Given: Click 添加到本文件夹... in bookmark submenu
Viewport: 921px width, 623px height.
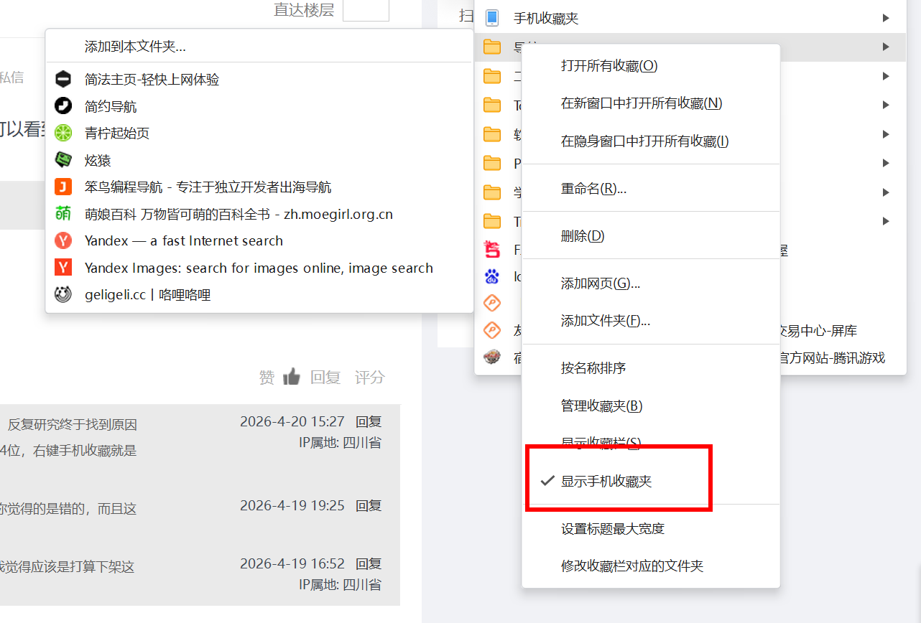Looking at the screenshot, I should tap(259, 47).
